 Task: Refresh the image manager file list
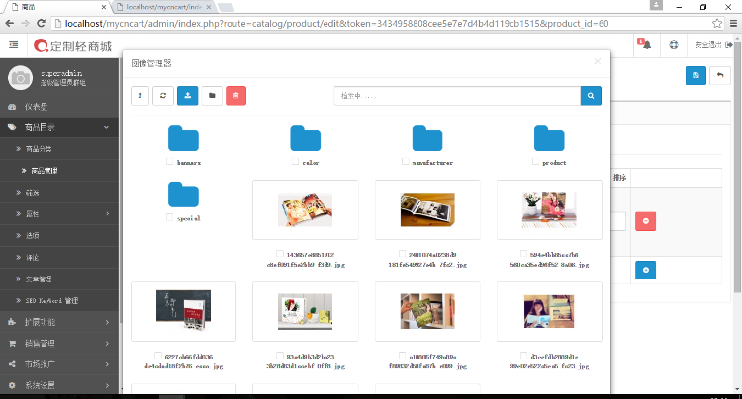pyautogui.click(x=163, y=96)
